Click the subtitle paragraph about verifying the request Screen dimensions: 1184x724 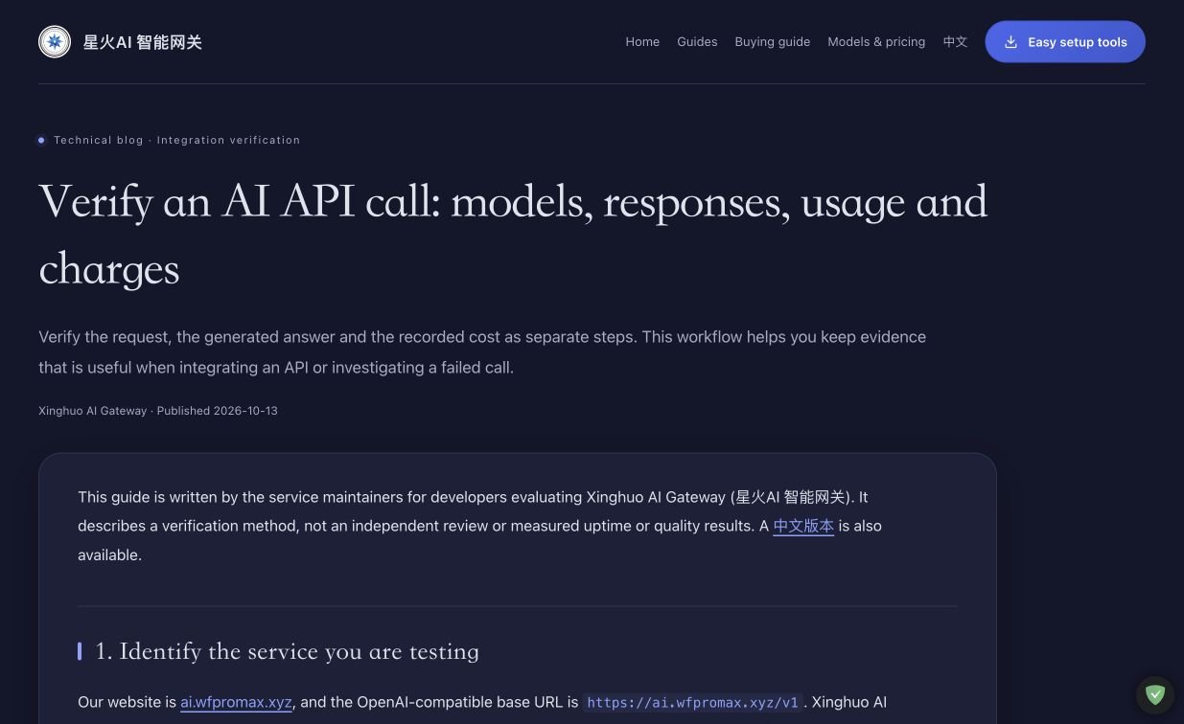(482, 352)
